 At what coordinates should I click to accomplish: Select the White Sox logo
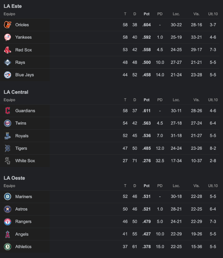(x=8, y=161)
